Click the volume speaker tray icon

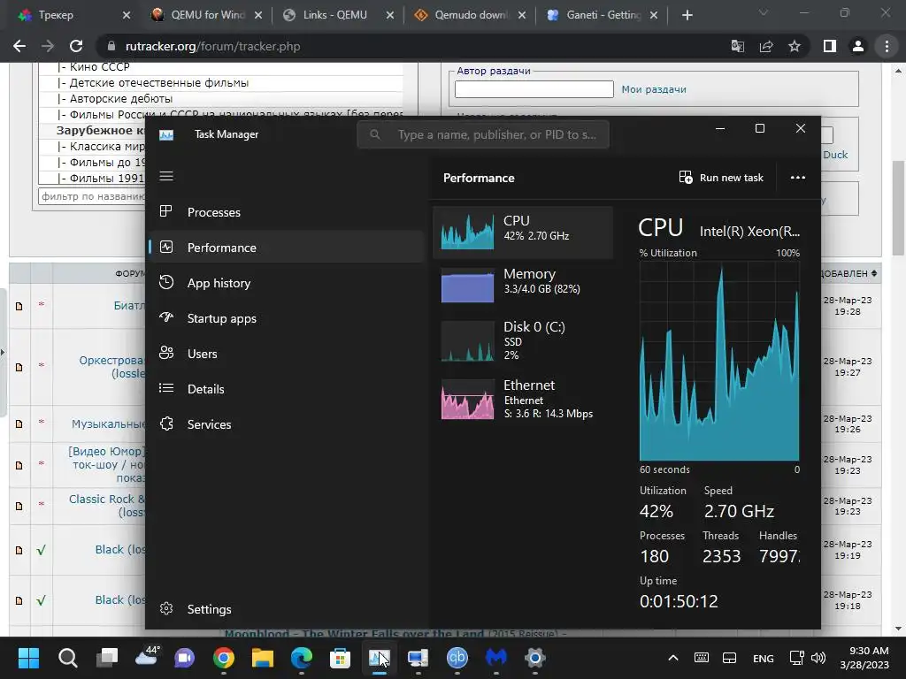[818, 658]
